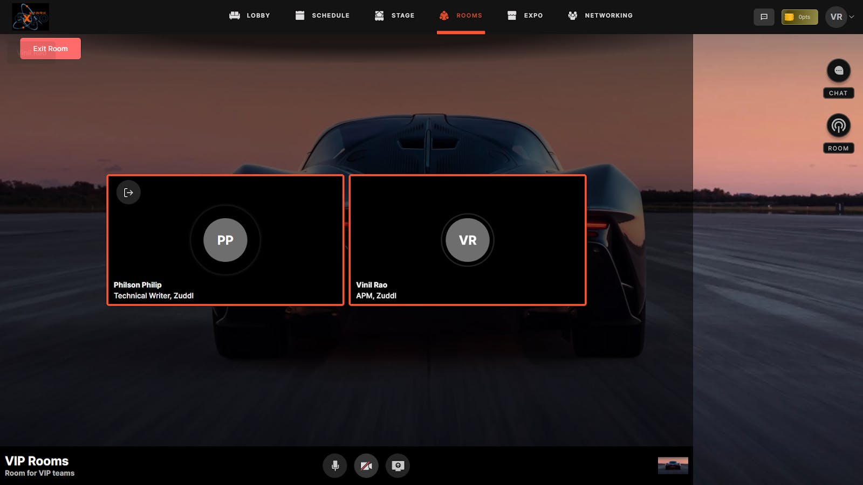Switch to the Stage tab
Viewport: 863px width, 485px height.
tap(394, 16)
